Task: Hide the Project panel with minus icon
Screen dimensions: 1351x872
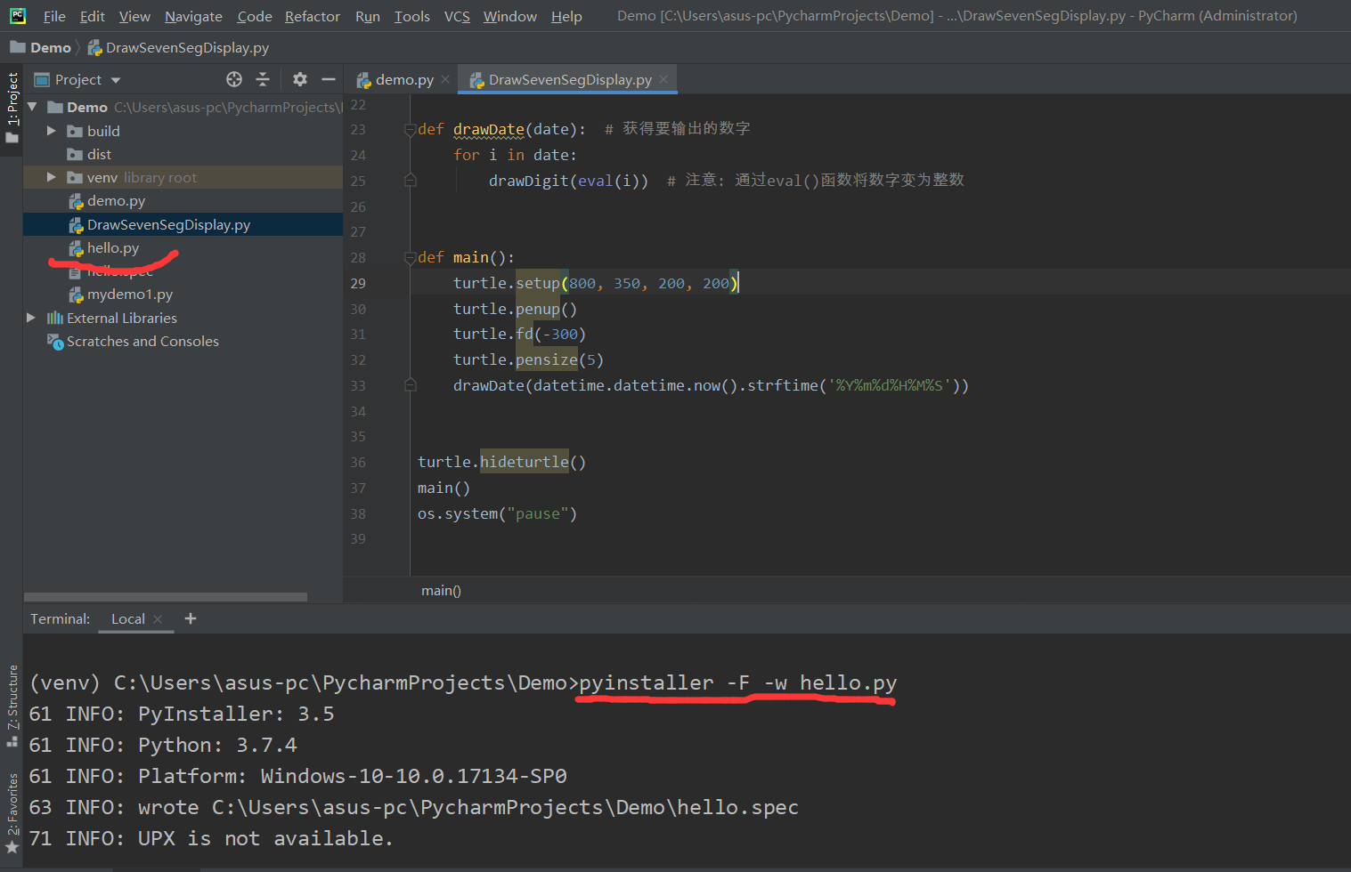Action: [x=329, y=79]
